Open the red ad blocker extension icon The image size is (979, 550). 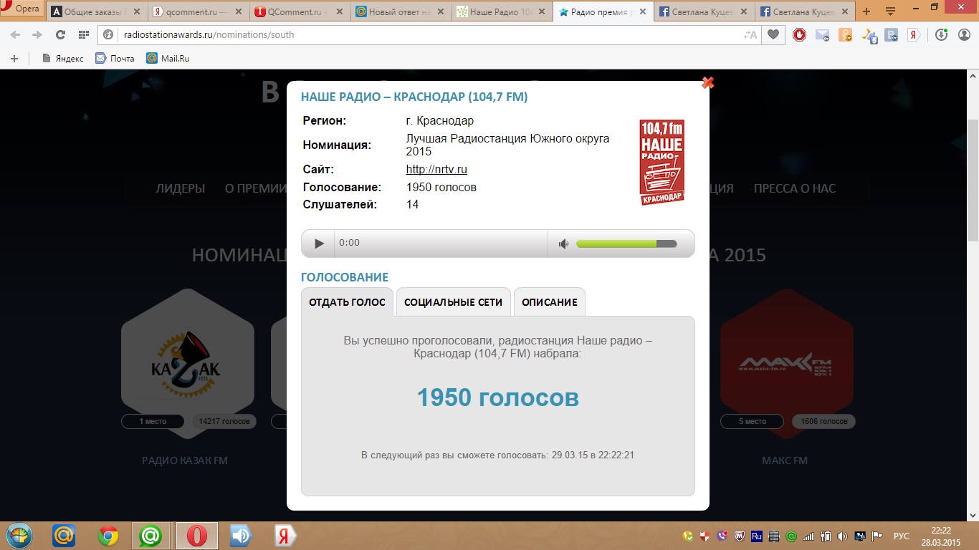tap(799, 34)
